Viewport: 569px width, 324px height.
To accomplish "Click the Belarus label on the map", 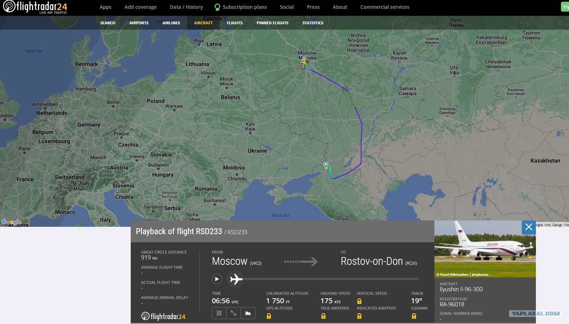I will (x=230, y=97).
